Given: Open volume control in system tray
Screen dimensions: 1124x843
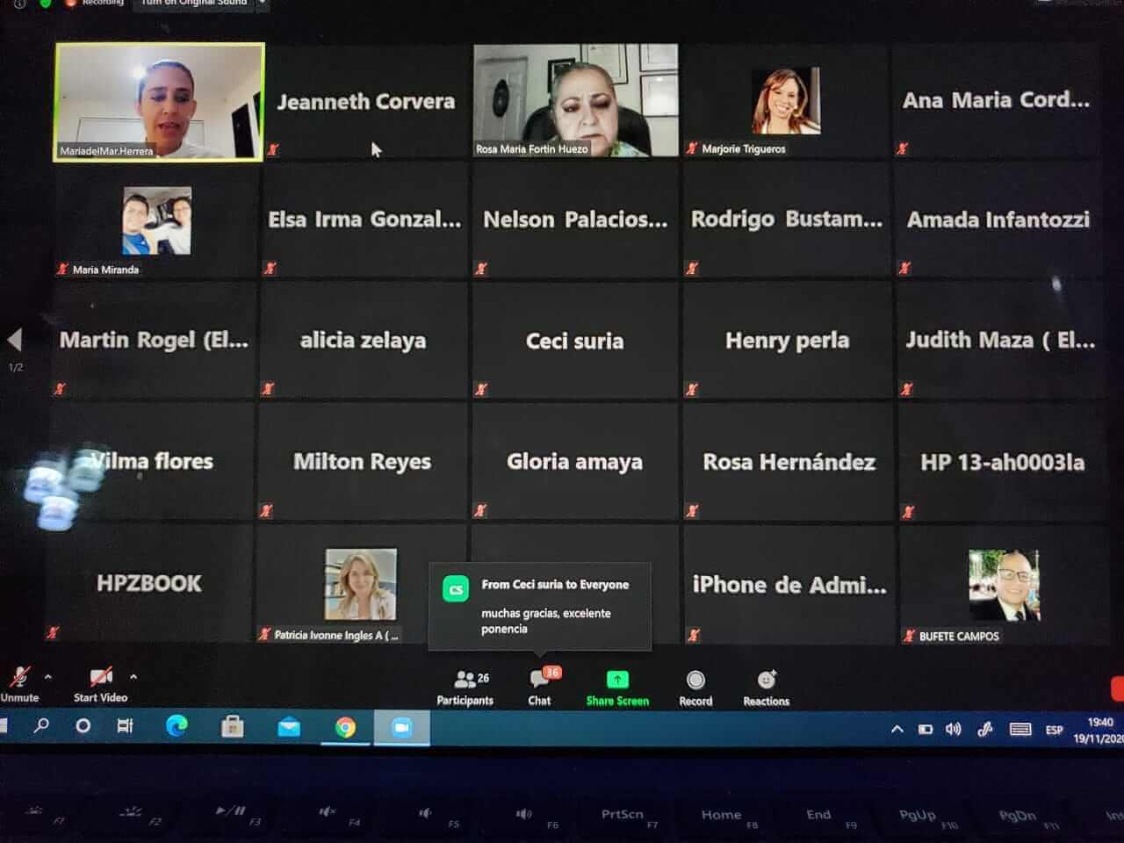Looking at the screenshot, I should tap(953, 730).
